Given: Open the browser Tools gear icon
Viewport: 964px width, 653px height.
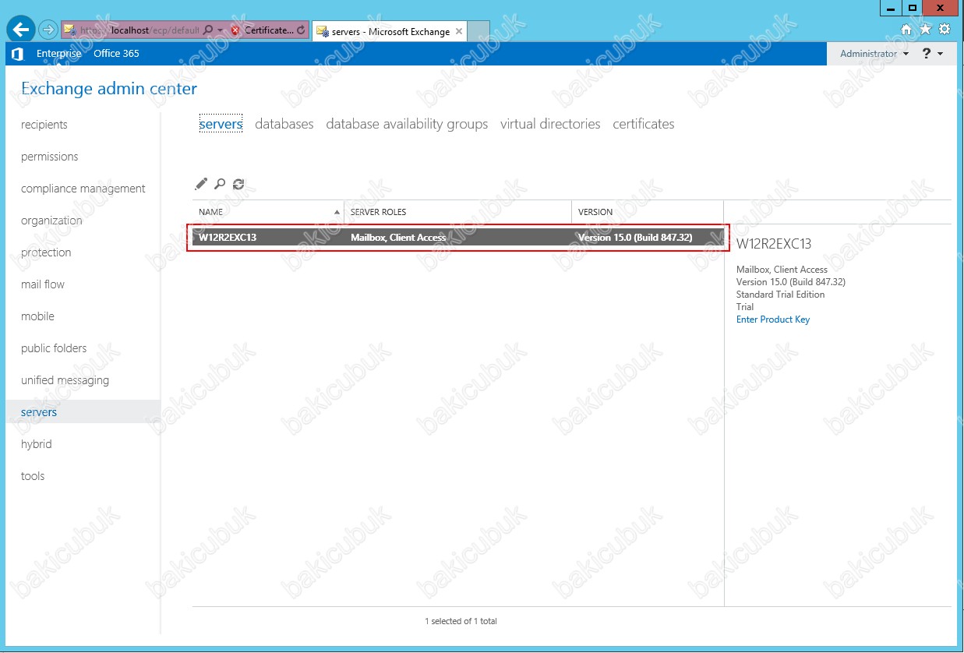Looking at the screenshot, I should click(x=944, y=30).
